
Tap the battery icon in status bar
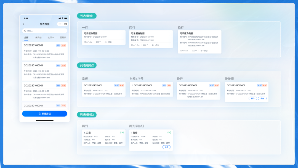point(66,18)
